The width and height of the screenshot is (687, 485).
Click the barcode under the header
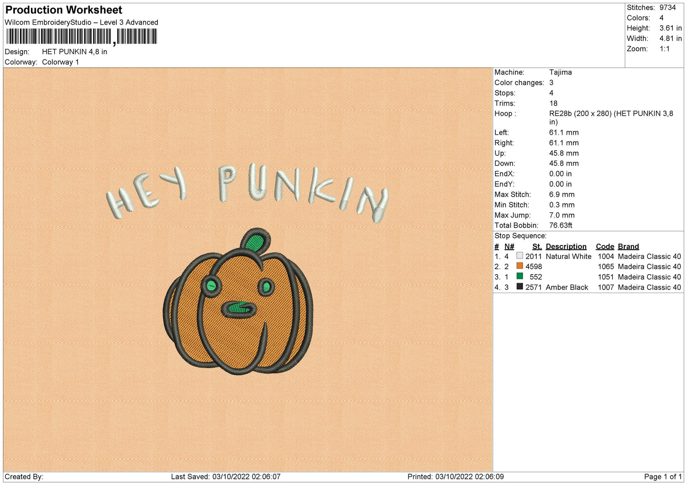(x=81, y=37)
